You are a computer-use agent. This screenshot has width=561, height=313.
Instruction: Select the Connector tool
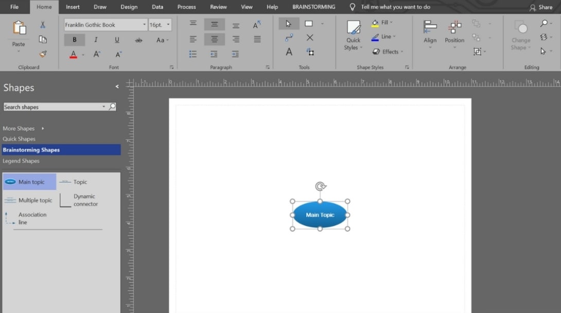289,38
